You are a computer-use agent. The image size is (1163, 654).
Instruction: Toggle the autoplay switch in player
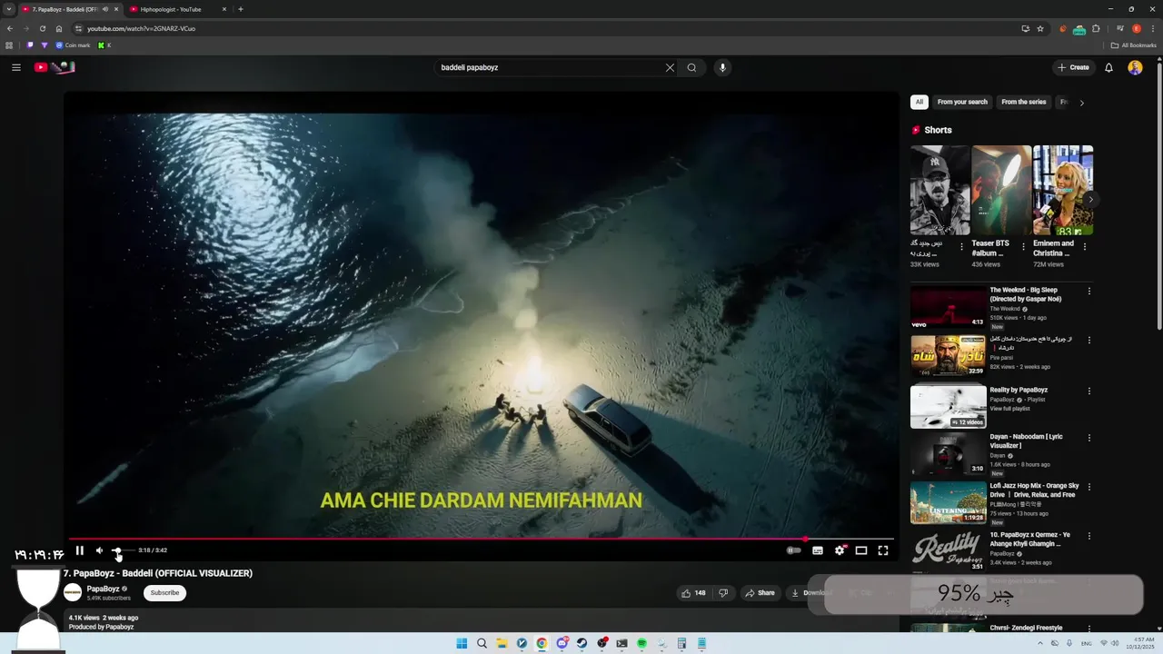[794, 550]
